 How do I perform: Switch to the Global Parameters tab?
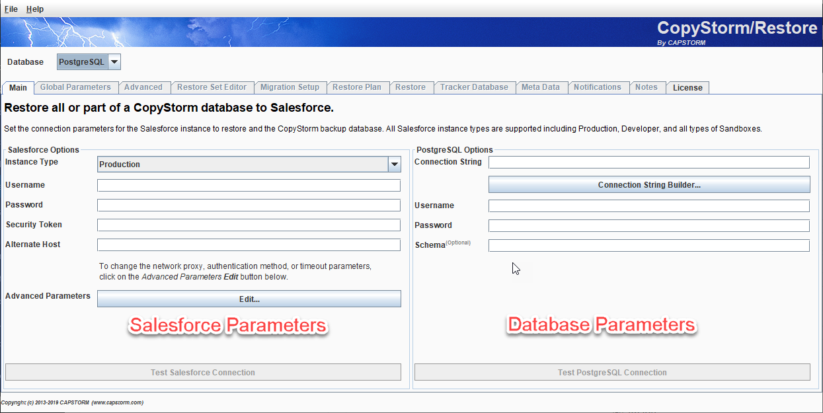point(75,87)
